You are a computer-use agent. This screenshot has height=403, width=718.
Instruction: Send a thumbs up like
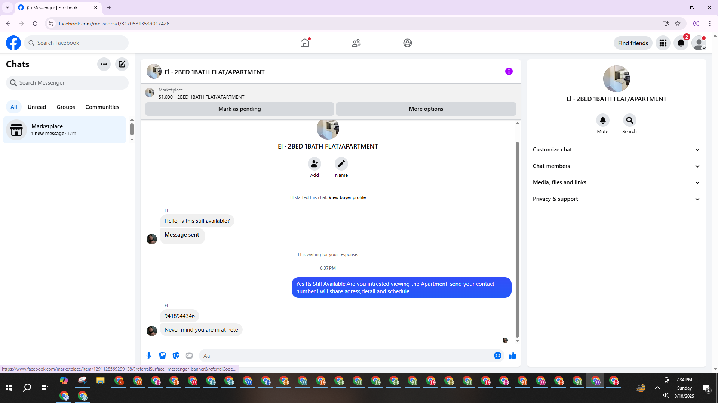click(512, 356)
